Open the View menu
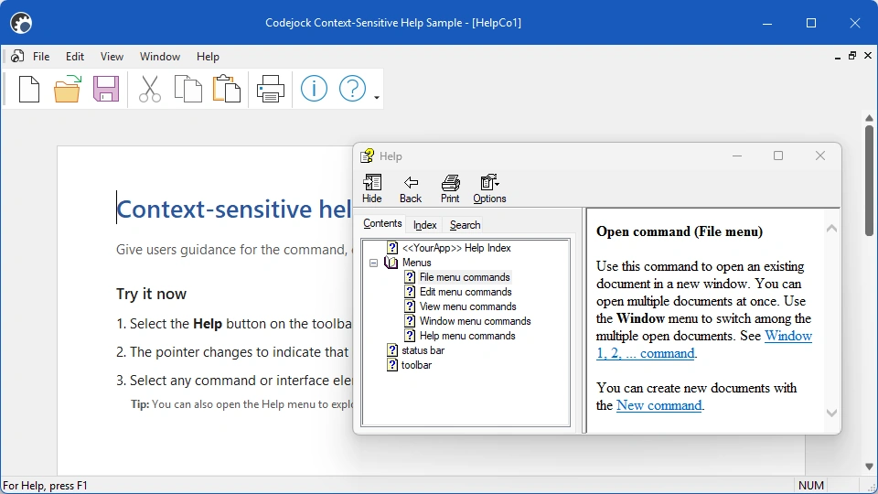The image size is (878, 494). click(112, 57)
